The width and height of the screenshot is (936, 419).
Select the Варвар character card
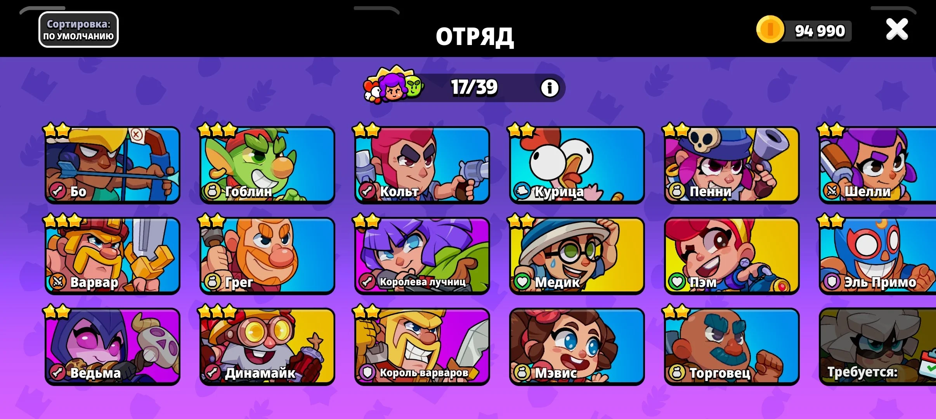(113, 256)
